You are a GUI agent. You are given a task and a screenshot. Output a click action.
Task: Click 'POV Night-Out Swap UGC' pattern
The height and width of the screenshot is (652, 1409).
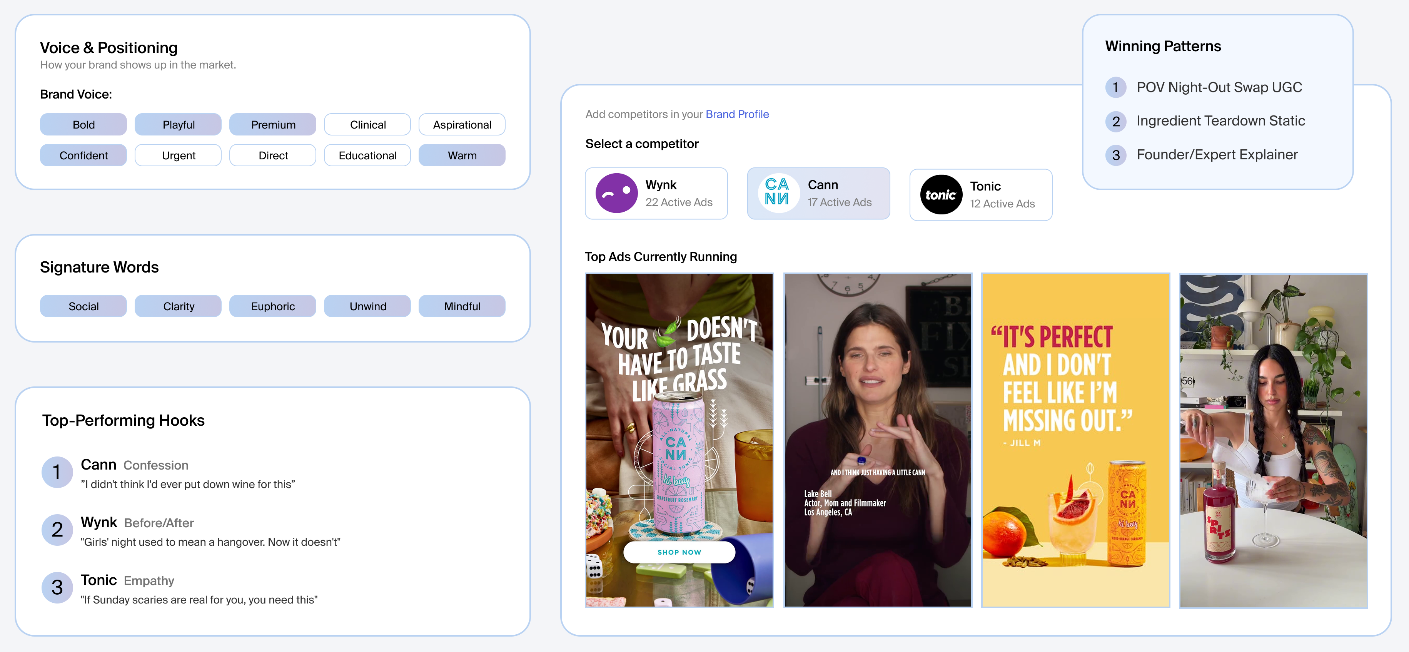click(x=1219, y=87)
